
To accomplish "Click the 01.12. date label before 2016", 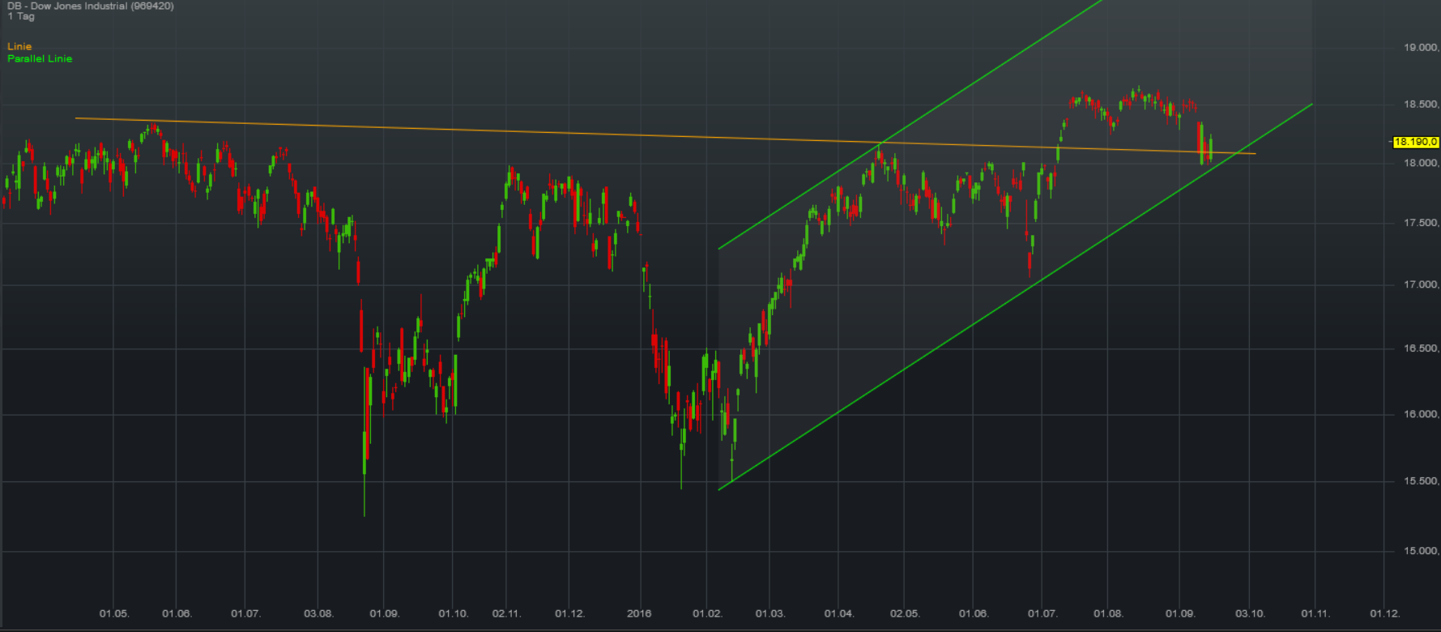I will [x=569, y=613].
